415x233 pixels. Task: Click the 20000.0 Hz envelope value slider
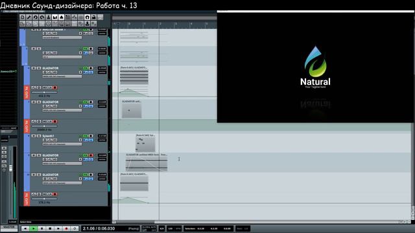tap(44, 126)
